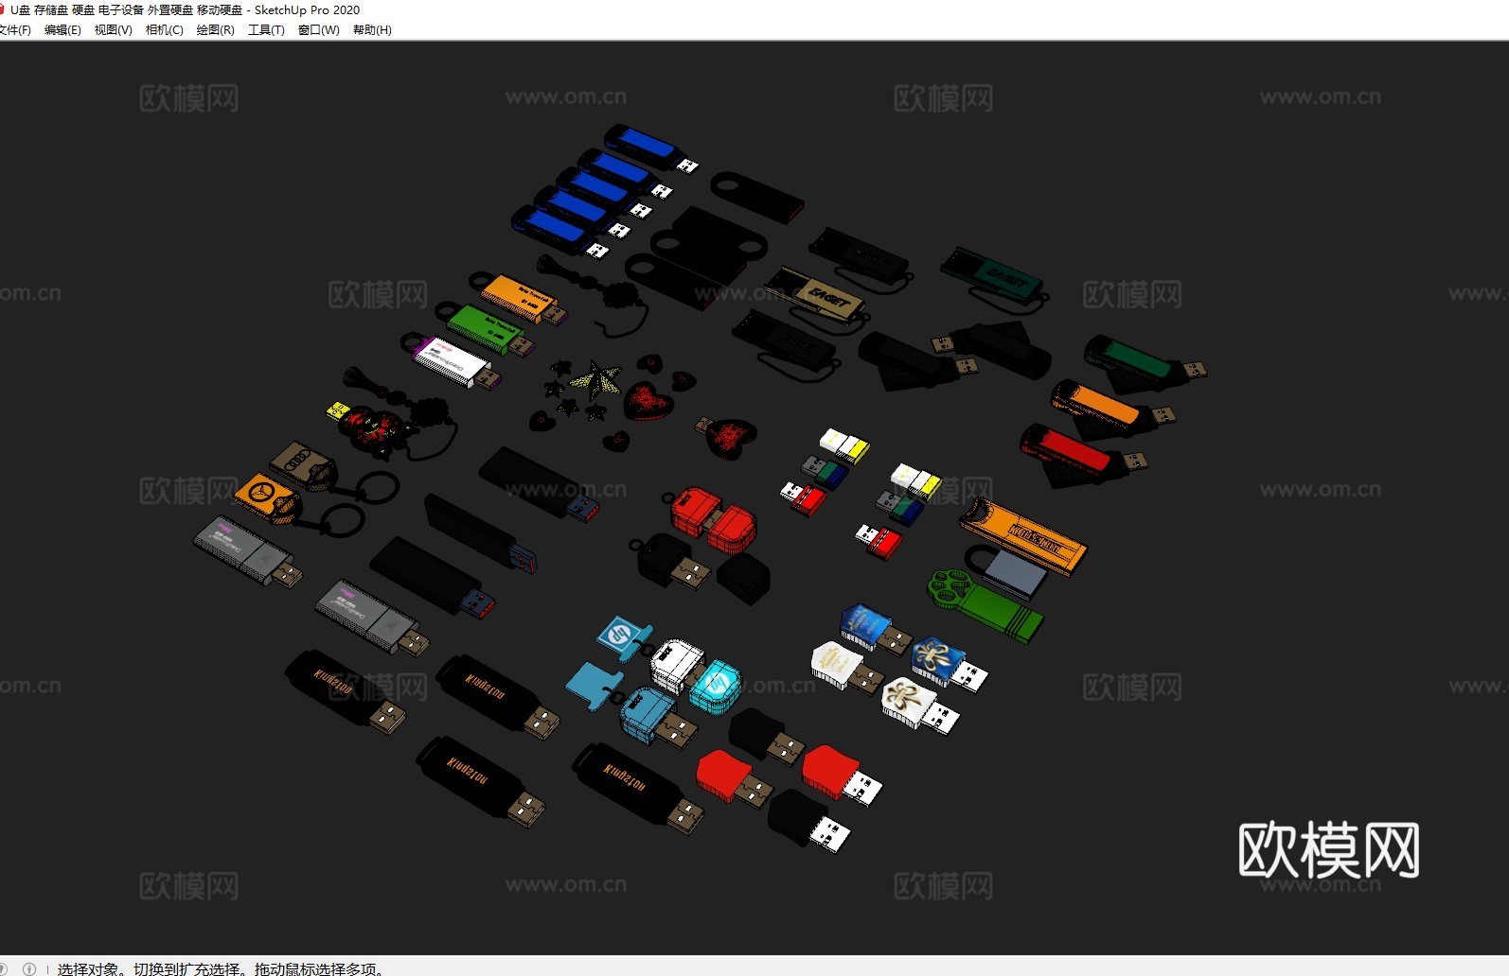Open the 工具(T) tools menu
The width and height of the screenshot is (1509, 976).
point(266,30)
